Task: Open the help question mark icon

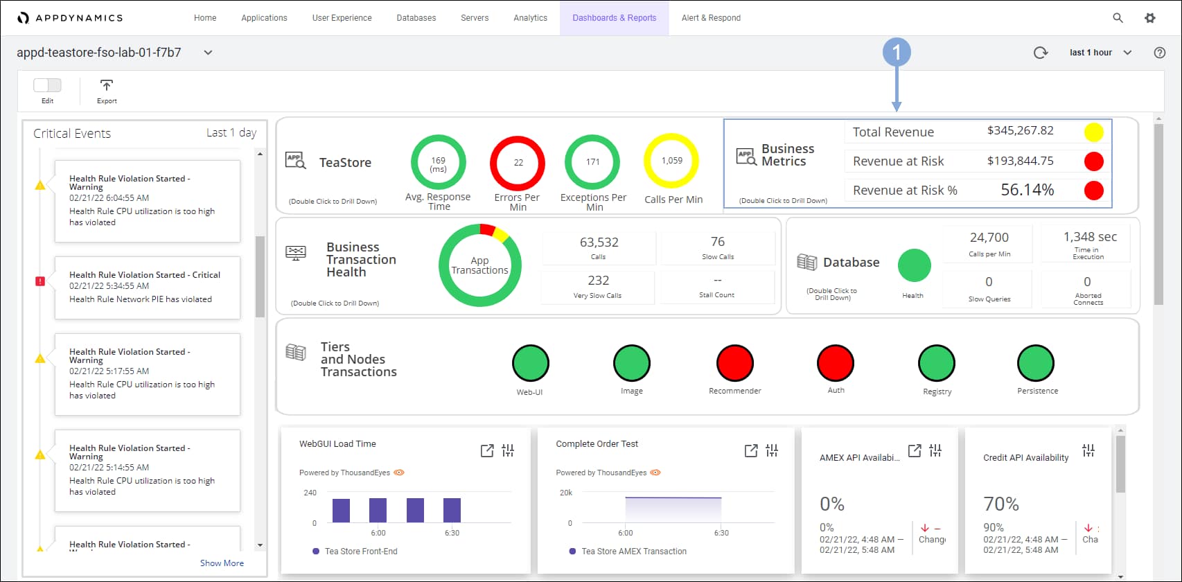Action: click(1159, 53)
